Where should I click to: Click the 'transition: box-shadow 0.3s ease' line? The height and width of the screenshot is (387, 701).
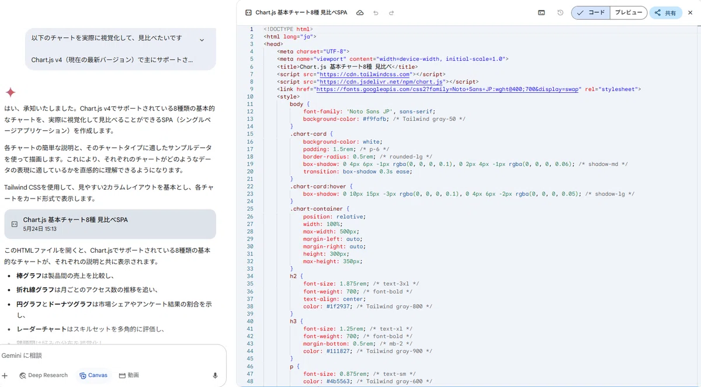359,172
